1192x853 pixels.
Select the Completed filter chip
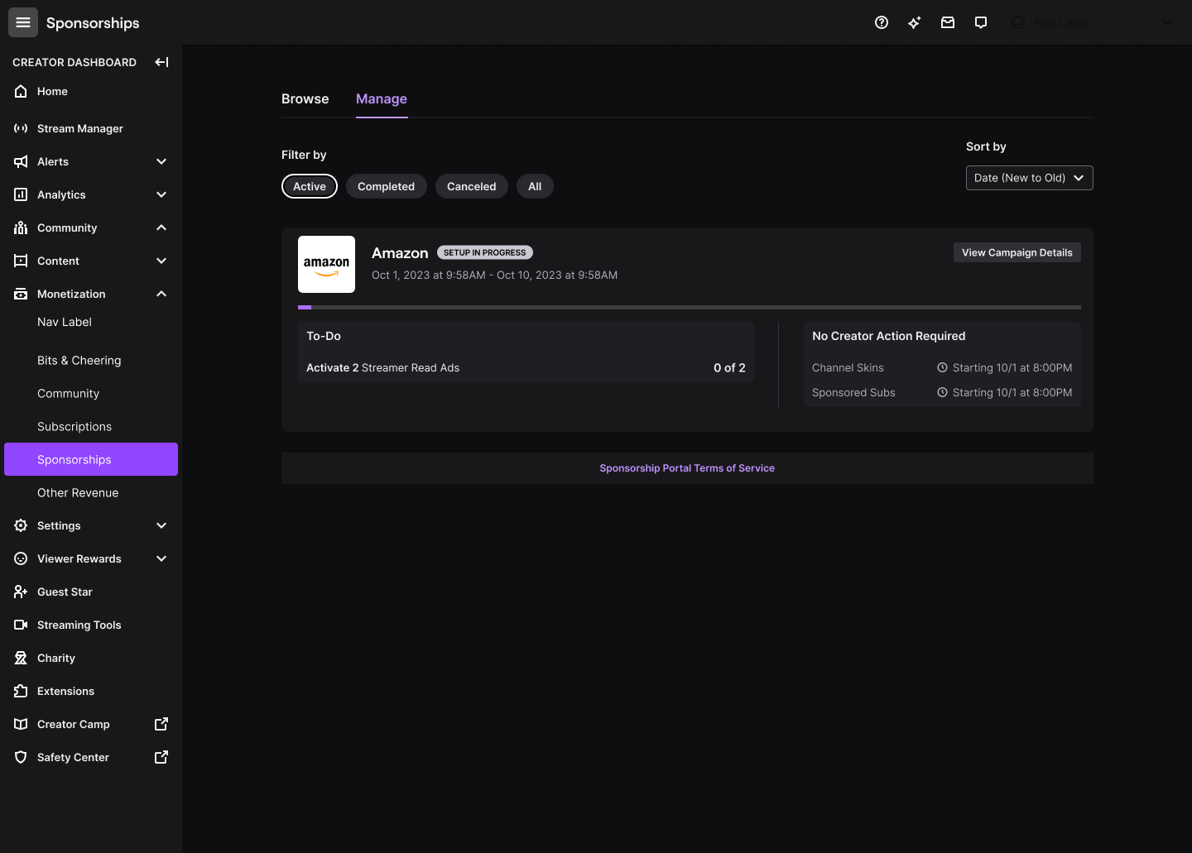386,186
